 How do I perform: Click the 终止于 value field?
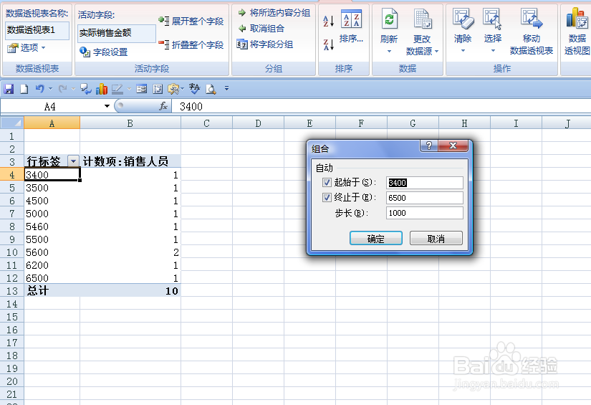pos(424,198)
